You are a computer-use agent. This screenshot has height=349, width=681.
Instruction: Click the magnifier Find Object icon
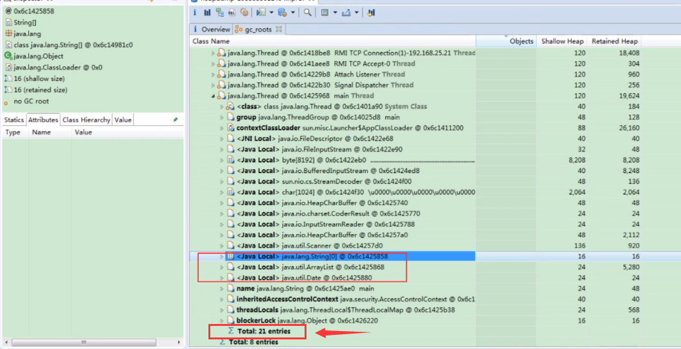click(308, 13)
